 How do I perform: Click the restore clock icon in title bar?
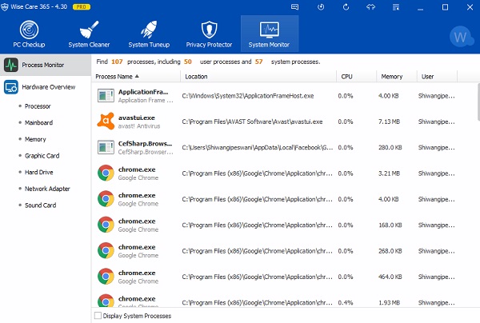click(x=321, y=7)
